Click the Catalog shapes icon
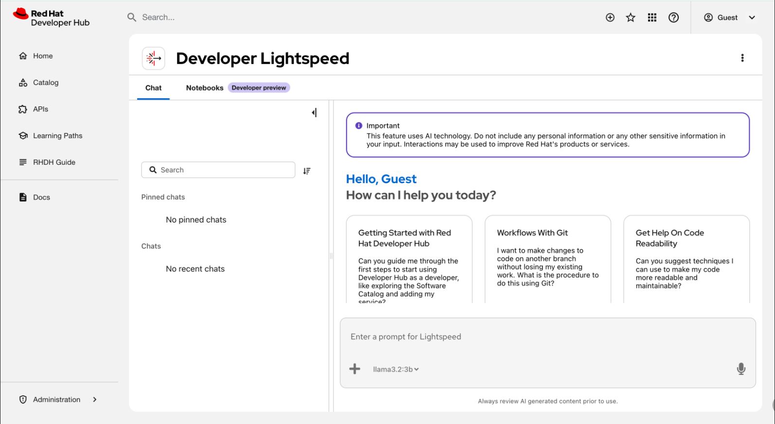775x424 pixels. [x=23, y=83]
